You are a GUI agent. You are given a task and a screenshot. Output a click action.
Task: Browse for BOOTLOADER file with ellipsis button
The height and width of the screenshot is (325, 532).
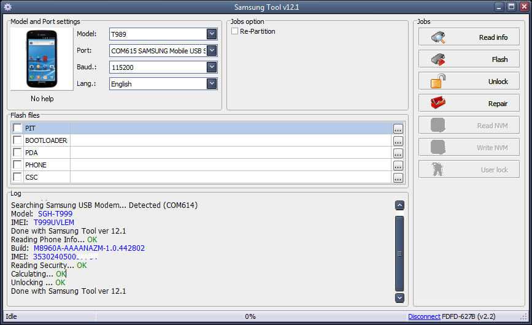(x=398, y=141)
